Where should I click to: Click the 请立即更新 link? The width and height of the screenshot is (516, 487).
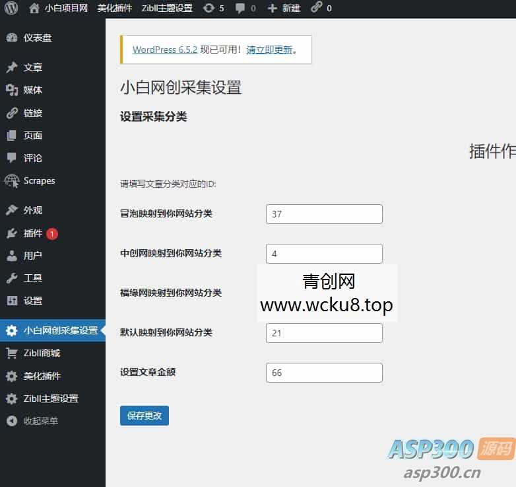point(269,50)
